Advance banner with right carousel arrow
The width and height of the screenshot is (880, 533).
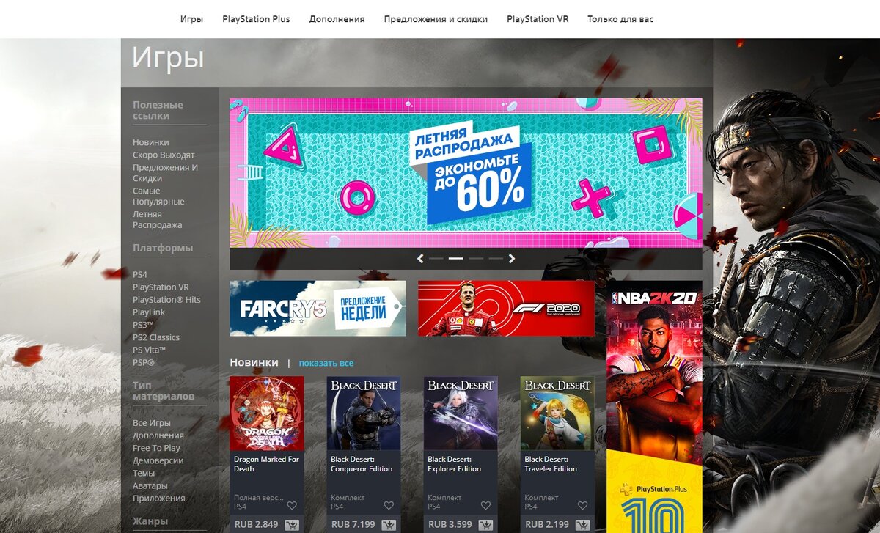tap(512, 259)
